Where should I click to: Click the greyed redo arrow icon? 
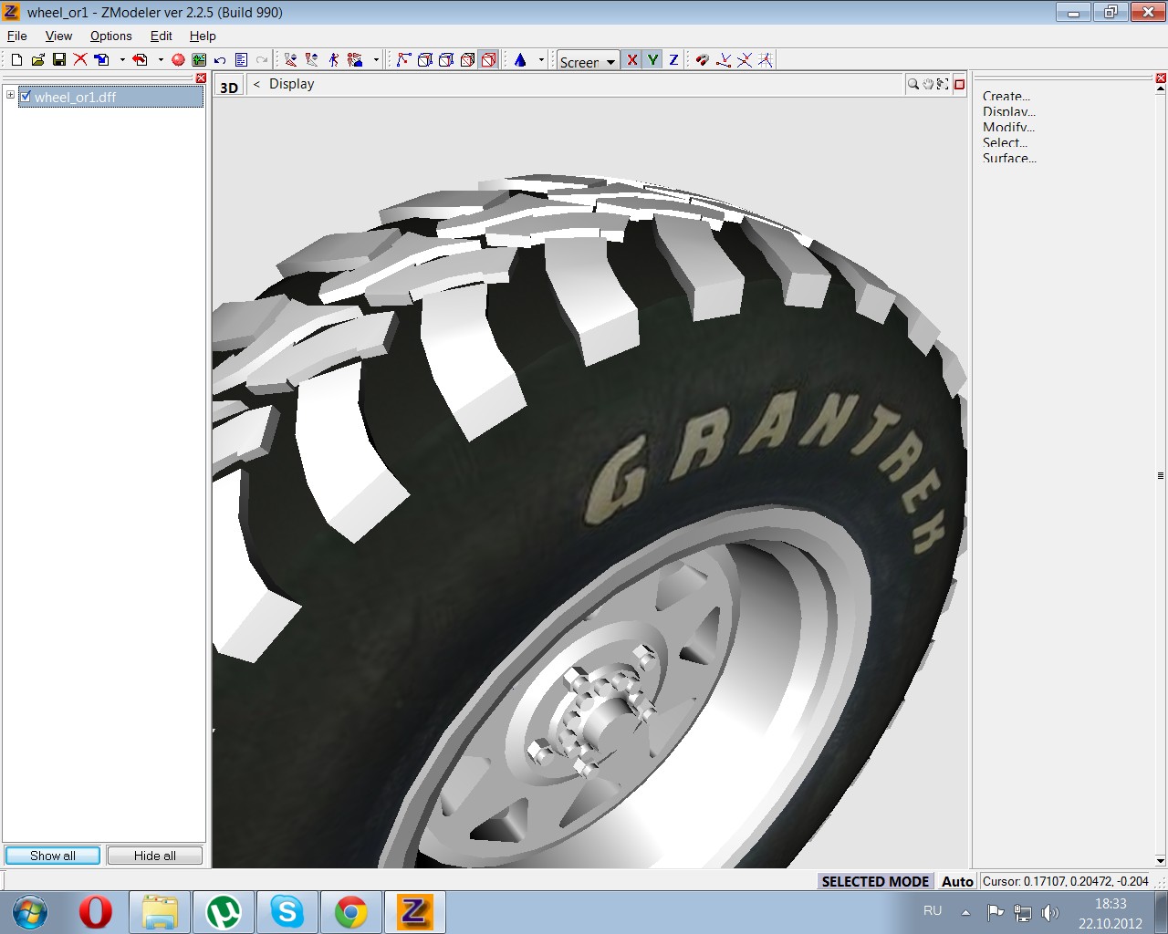[x=262, y=60]
